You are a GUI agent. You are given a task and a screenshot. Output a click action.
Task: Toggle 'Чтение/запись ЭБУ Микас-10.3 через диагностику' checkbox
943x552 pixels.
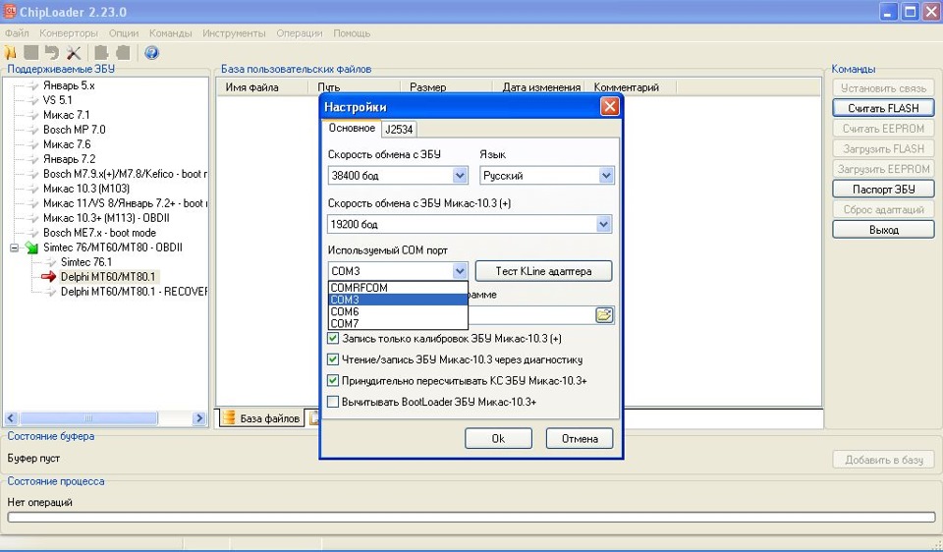click(x=333, y=359)
